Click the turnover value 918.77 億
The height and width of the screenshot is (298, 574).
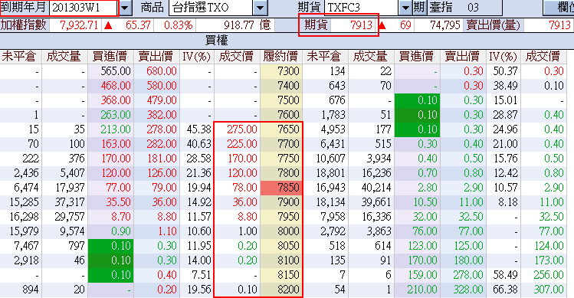point(247,25)
